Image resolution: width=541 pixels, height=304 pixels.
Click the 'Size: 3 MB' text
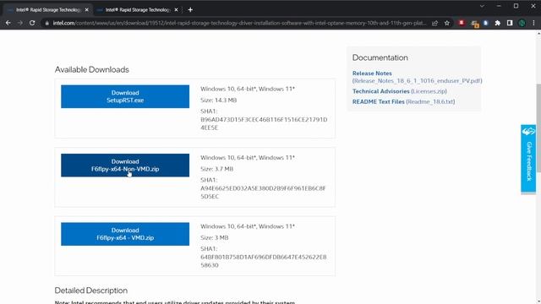(x=214, y=237)
